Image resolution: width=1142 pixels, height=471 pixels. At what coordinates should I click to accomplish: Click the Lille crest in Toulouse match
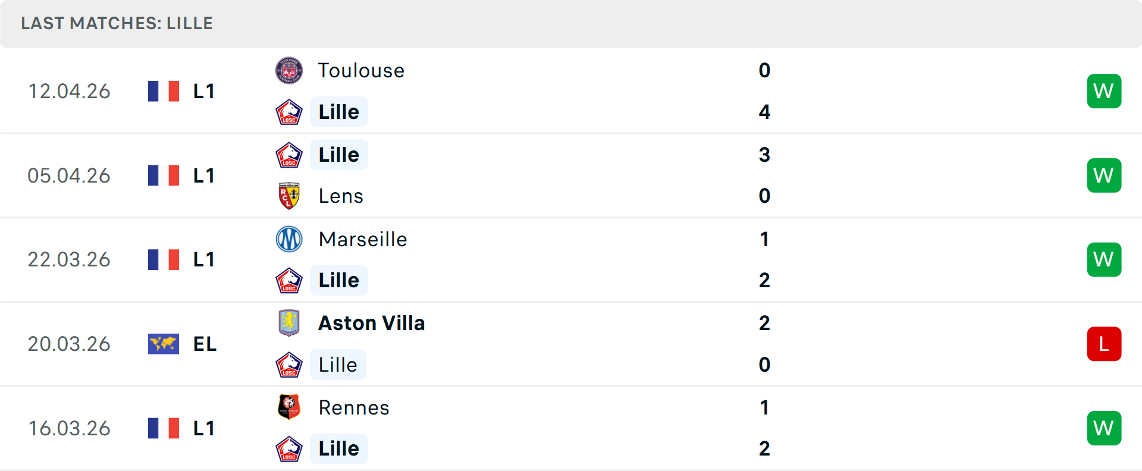(289, 112)
